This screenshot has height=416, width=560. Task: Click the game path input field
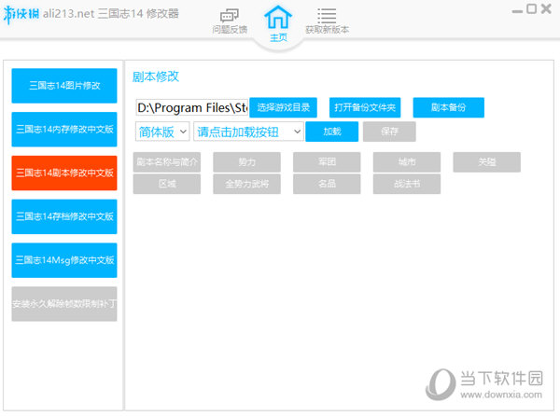click(x=191, y=107)
